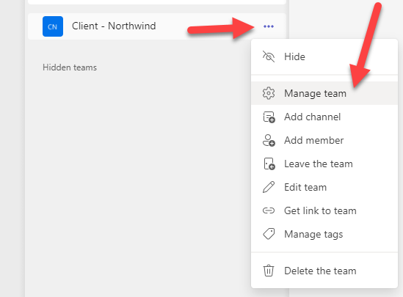Click the Leave the team door icon
Viewport: 403px width, 297px height.
pyautogui.click(x=269, y=164)
